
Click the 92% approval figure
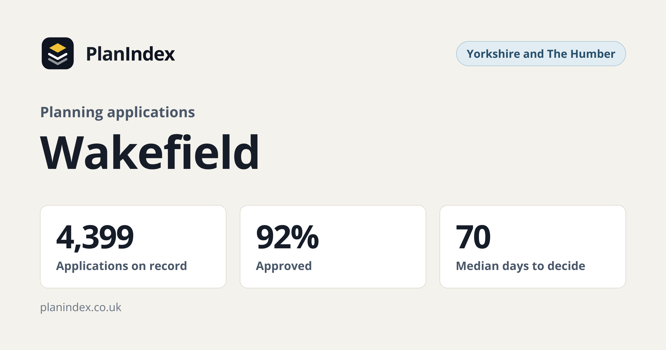tap(287, 237)
